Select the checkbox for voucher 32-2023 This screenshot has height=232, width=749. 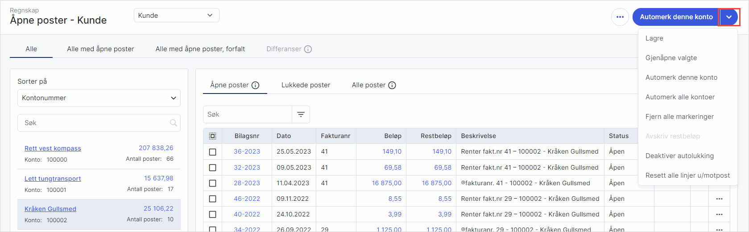(x=213, y=167)
